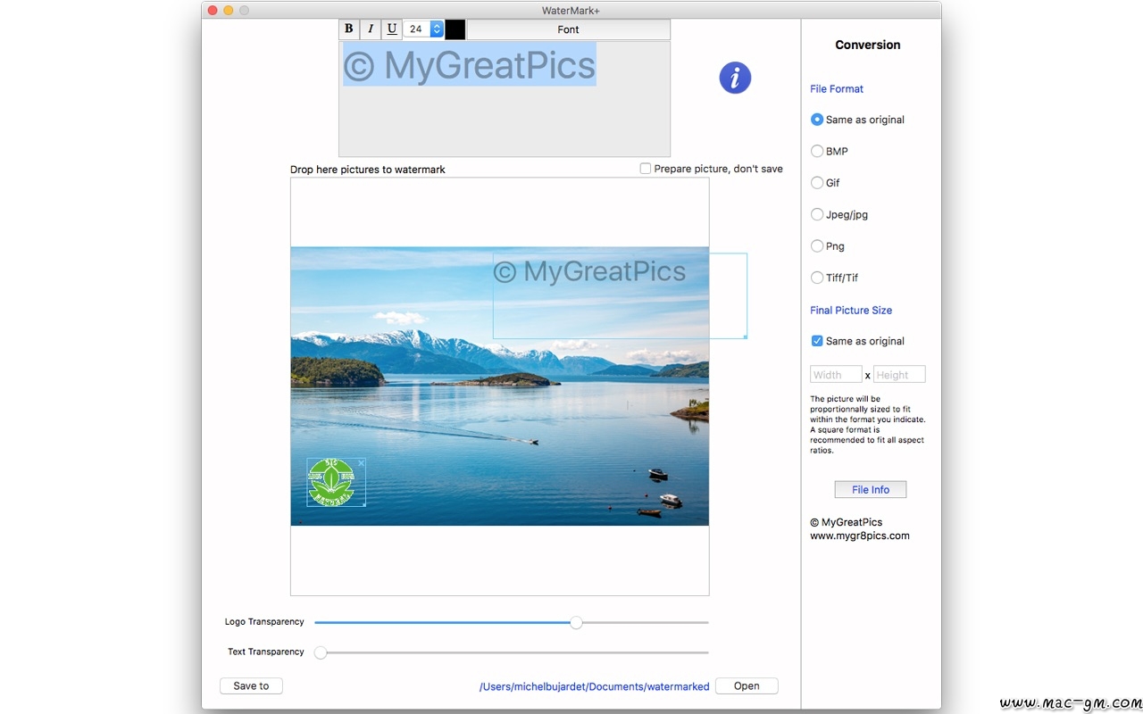Uncheck Same as original picture size
Screen dimensions: 1143x714
click(817, 341)
